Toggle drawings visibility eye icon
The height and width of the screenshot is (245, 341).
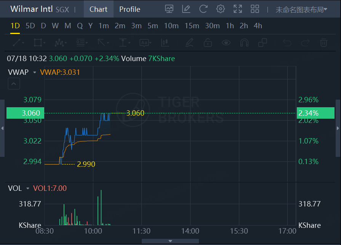[x=226, y=43]
